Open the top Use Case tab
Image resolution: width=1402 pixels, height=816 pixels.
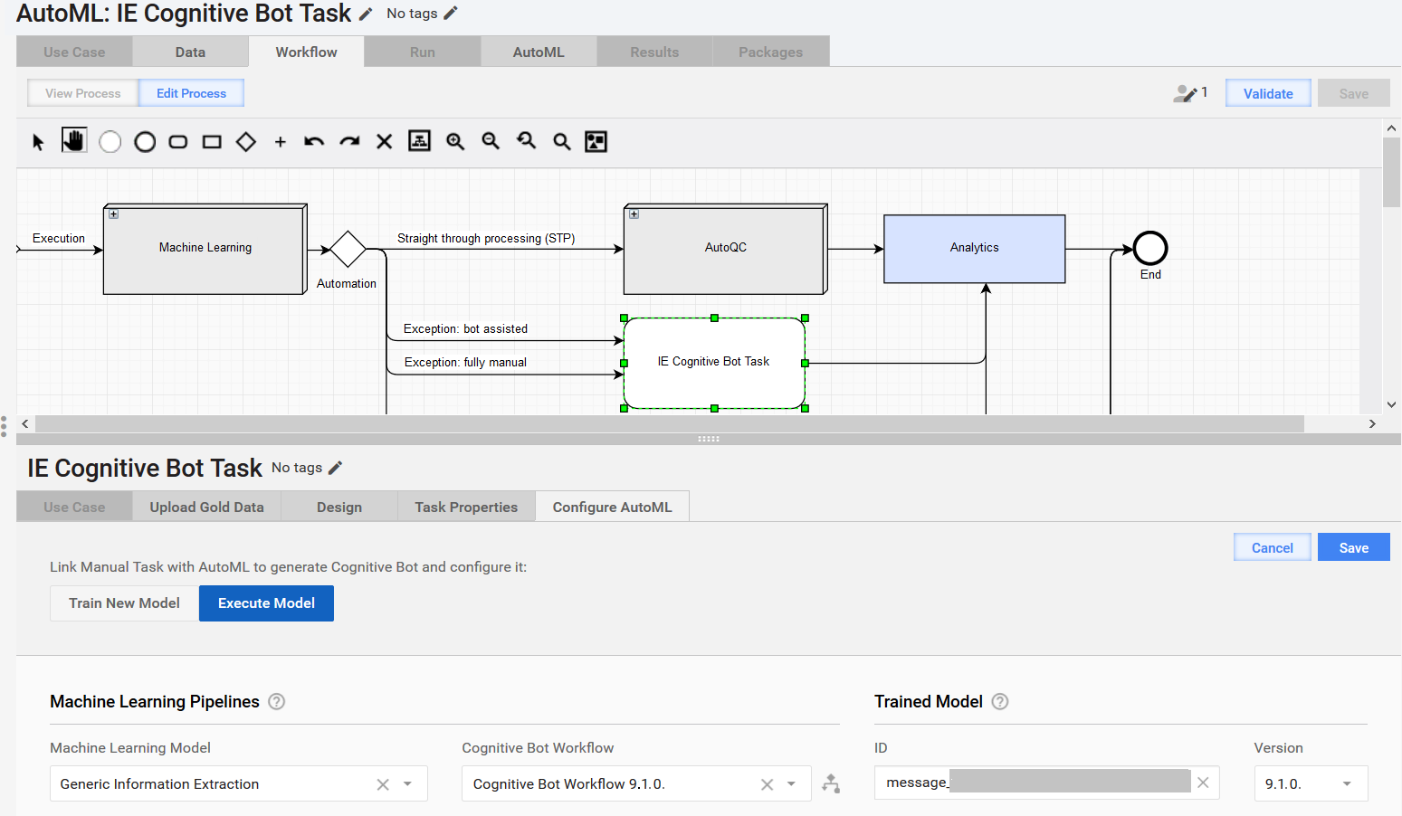(x=74, y=52)
